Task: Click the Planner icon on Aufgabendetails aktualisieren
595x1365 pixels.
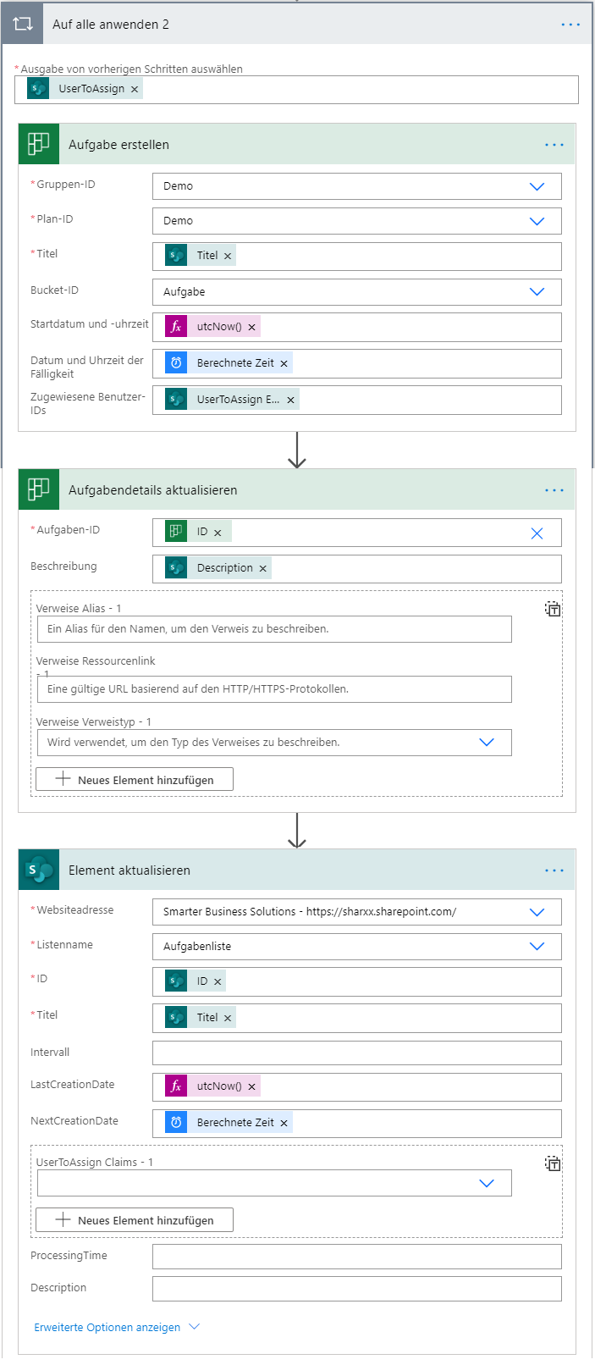Action: pyautogui.click(x=38, y=489)
